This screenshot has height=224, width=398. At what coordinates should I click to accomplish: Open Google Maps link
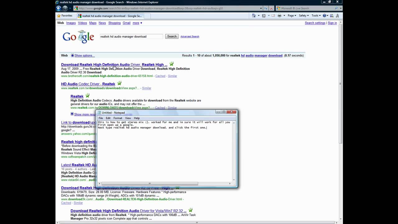(x=93, y=23)
